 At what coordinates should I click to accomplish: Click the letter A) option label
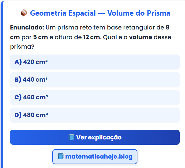tap(18, 62)
